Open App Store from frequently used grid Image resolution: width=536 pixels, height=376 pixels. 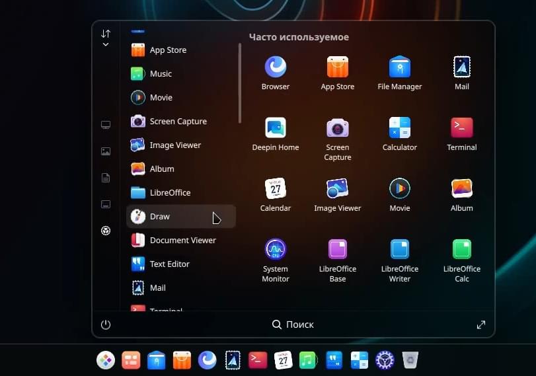tap(337, 73)
